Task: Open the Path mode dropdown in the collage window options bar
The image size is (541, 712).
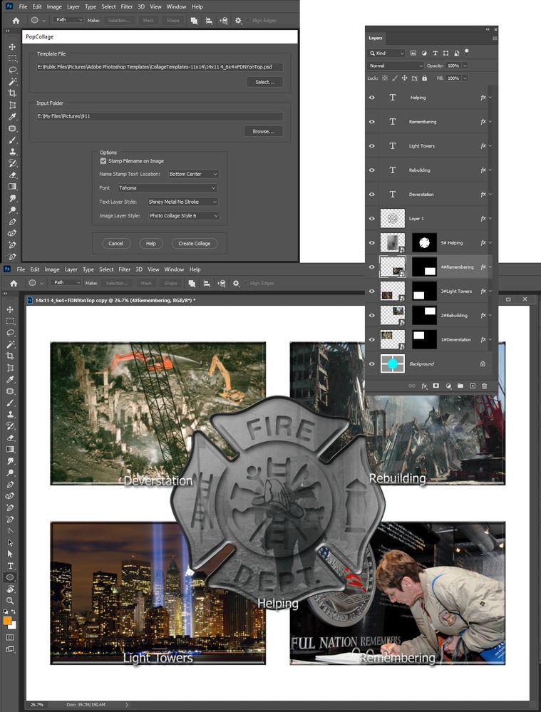Action: click(67, 282)
